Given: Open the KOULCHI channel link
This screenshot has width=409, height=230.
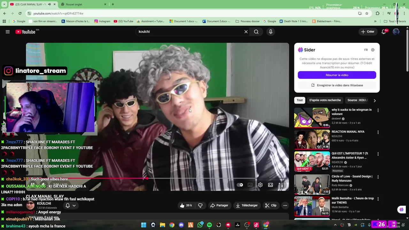Looking at the screenshot, I should pyautogui.click(x=44, y=203).
